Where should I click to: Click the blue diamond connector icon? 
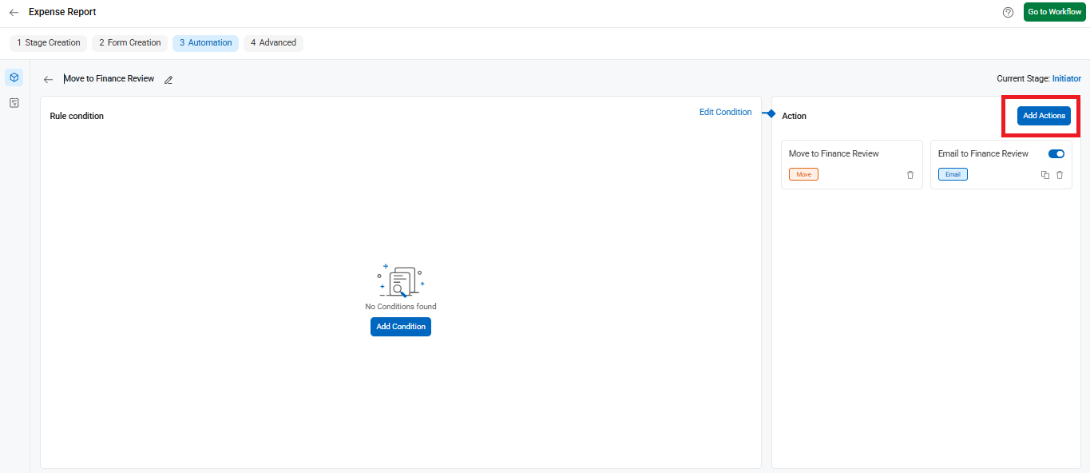click(771, 114)
